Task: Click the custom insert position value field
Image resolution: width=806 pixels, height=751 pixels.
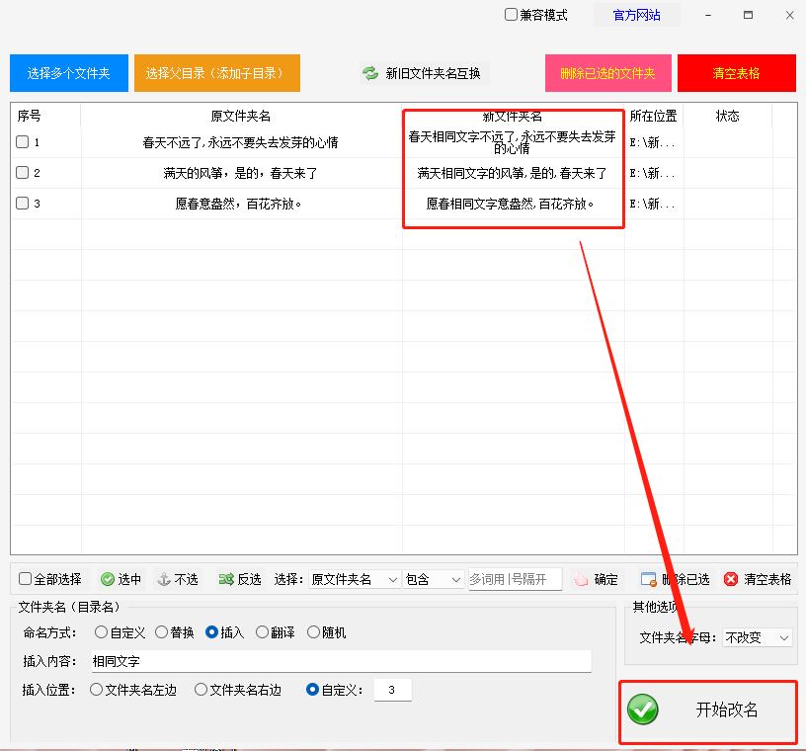Action: tap(392, 690)
